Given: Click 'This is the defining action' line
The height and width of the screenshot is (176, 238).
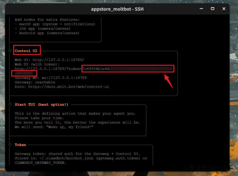Looking at the screenshot, I should 75,113.
